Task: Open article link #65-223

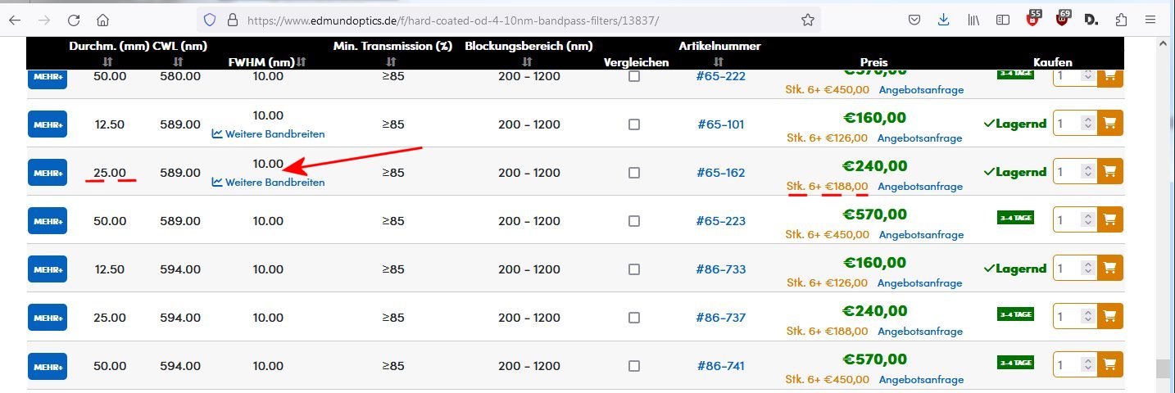Action: point(721,221)
